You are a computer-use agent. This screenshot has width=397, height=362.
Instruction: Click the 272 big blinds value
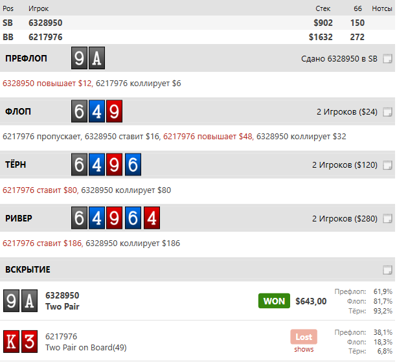click(x=357, y=37)
